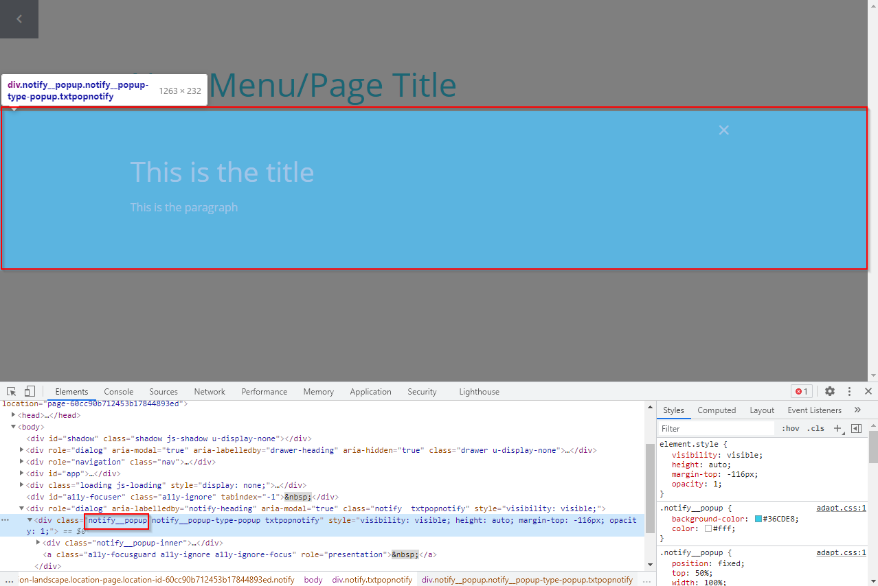Viewport: 878px width, 586px height.
Task: Click the visibility: visible declaration
Action: pyautogui.click(x=717, y=455)
